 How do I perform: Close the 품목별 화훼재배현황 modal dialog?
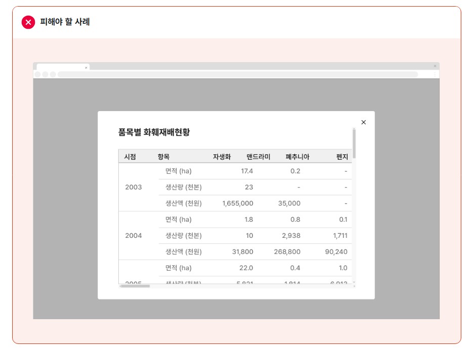(x=363, y=122)
